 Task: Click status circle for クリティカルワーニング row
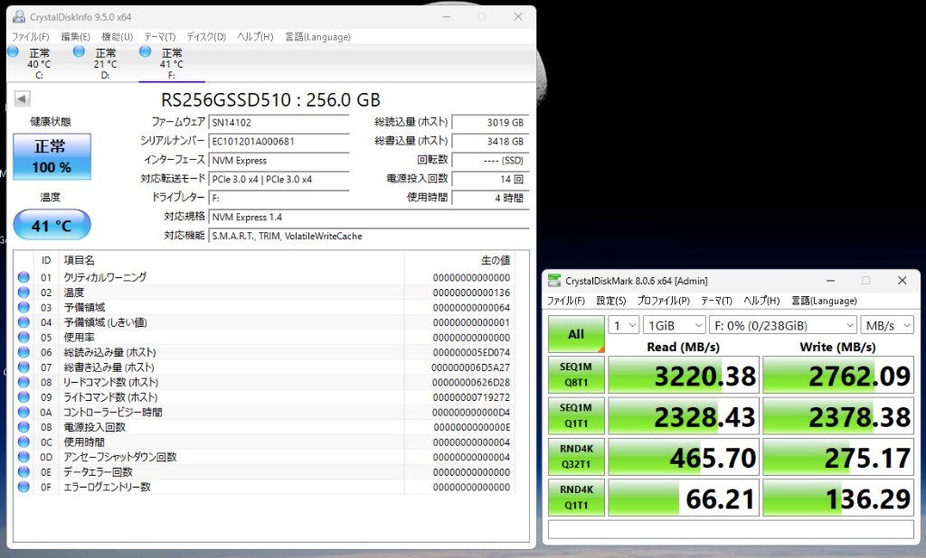click(24, 277)
